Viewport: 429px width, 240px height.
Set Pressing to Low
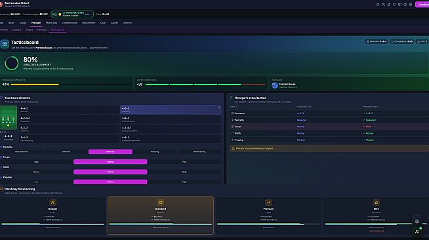coord(36,182)
